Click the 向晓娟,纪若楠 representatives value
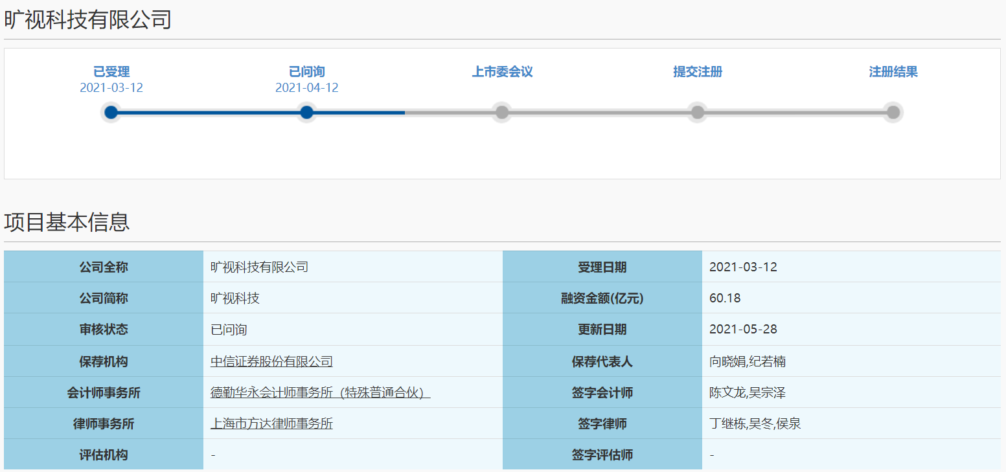The image size is (1006, 472). [x=748, y=361]
